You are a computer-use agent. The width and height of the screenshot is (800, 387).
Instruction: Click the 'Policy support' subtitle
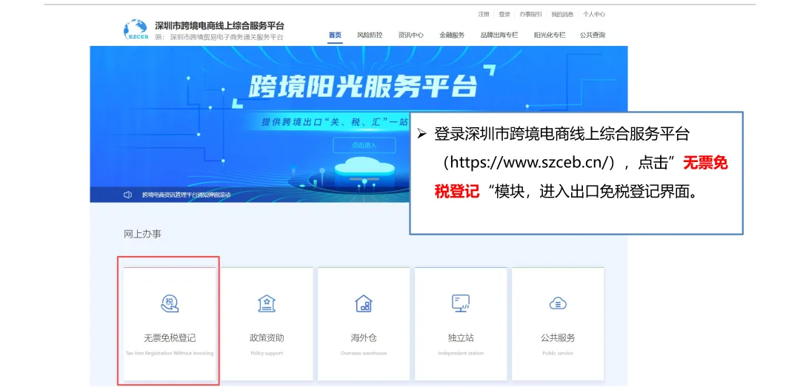(x=267, y=354)
